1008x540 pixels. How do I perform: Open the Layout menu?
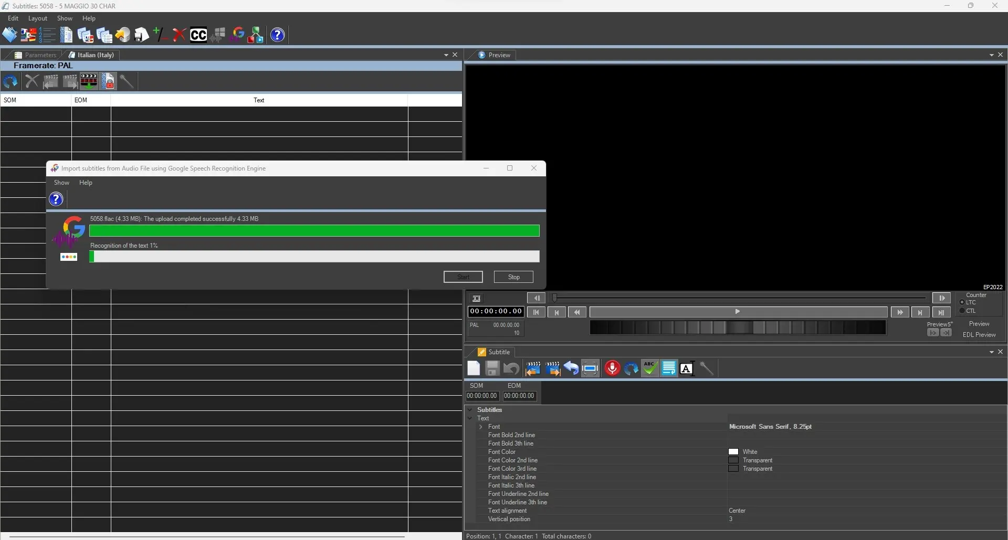coord(37,18)
